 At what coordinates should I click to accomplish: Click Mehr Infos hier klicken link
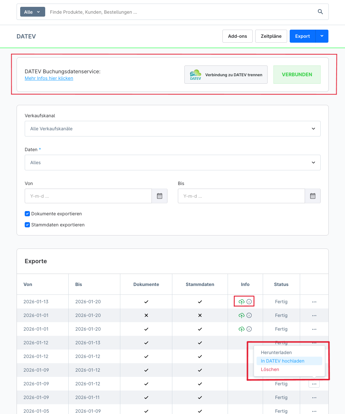pos(49,78)
